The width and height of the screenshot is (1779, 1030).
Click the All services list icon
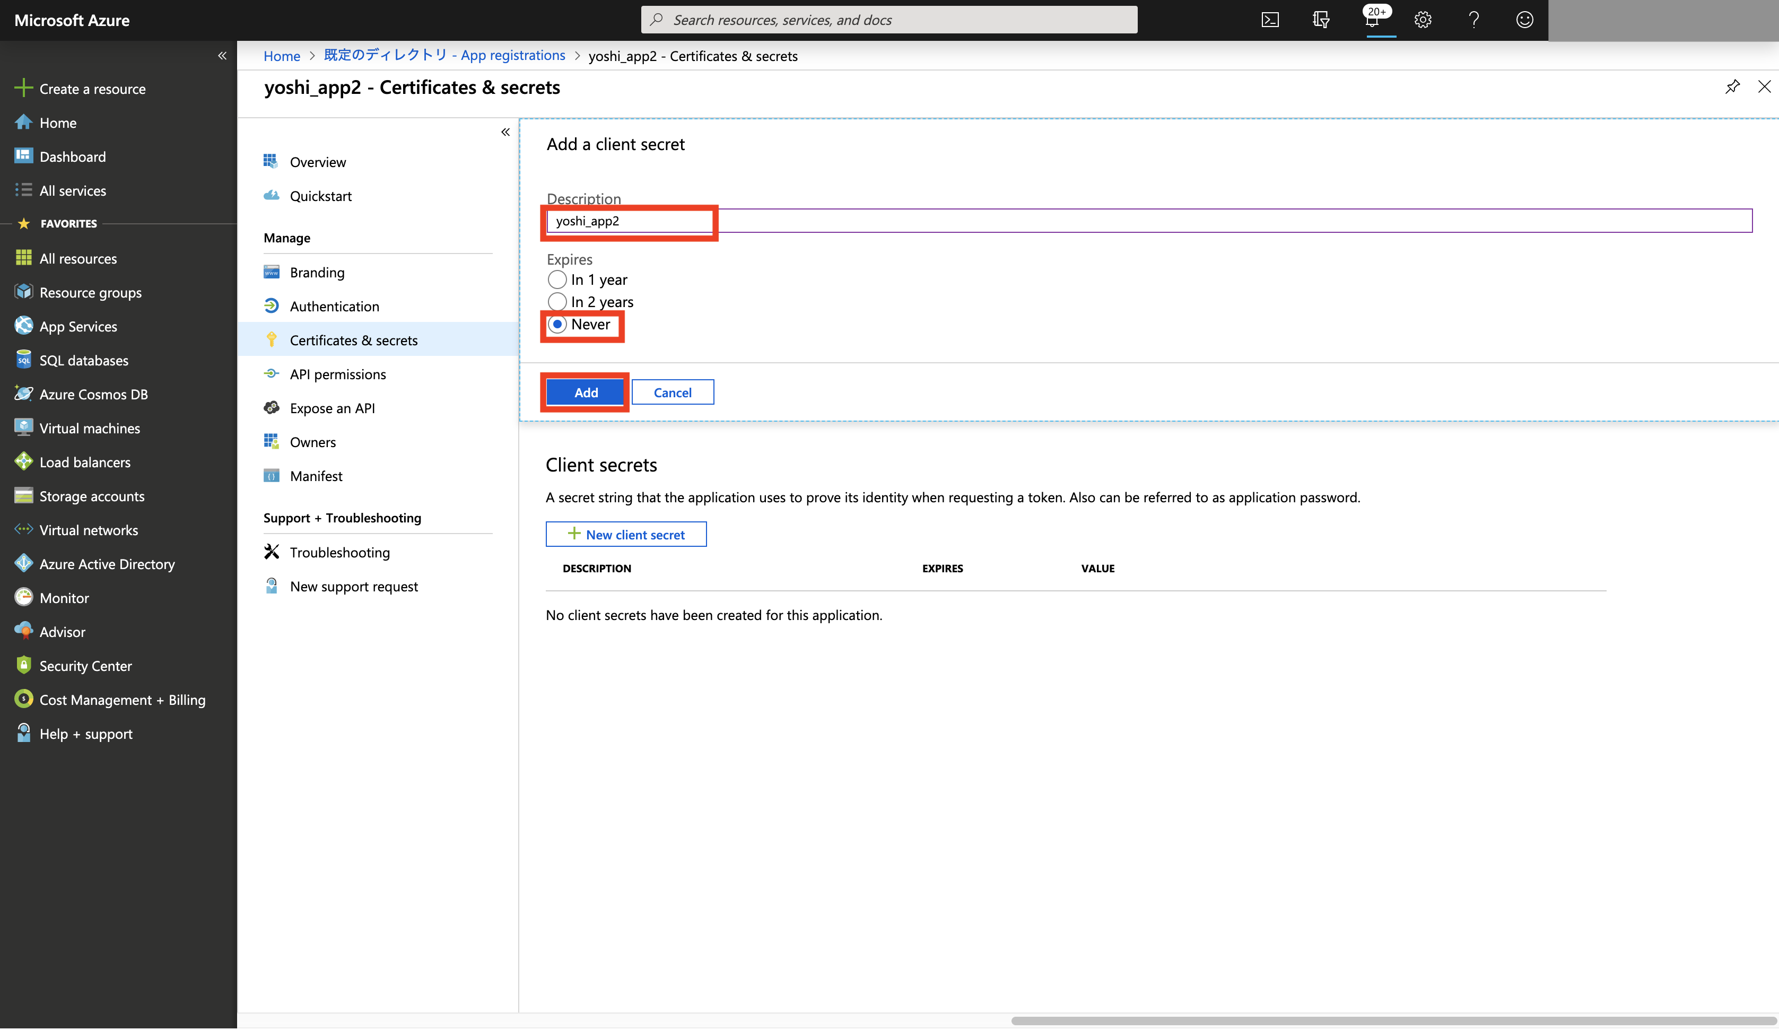coord(23,190)
